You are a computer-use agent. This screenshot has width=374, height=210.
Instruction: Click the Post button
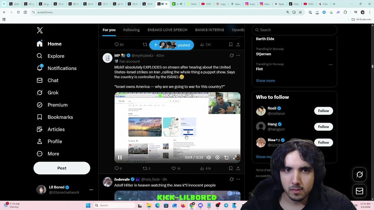coord(62,168)
